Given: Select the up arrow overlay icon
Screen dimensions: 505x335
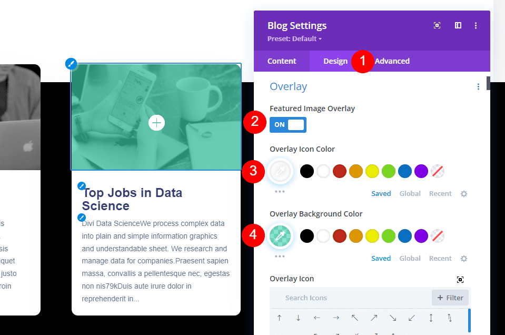Looking at the screenshot, I should pyautogui.click(x=279, y=318).
